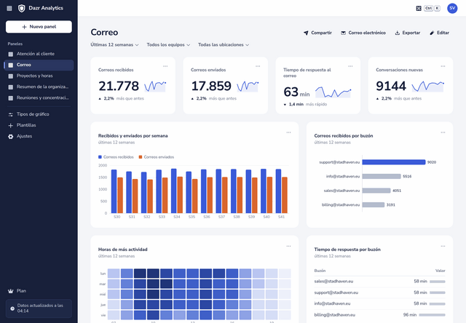This screenshot has width=466, height=323.
Task: Click the Exportar download icon
Action: (398, 33)
